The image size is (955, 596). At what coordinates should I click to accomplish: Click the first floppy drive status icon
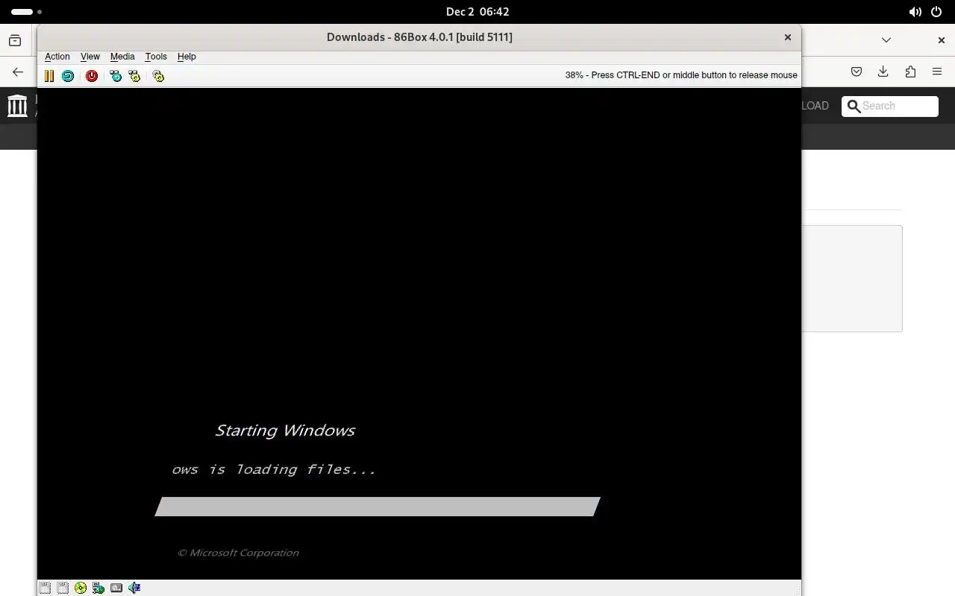click(45, 588)
